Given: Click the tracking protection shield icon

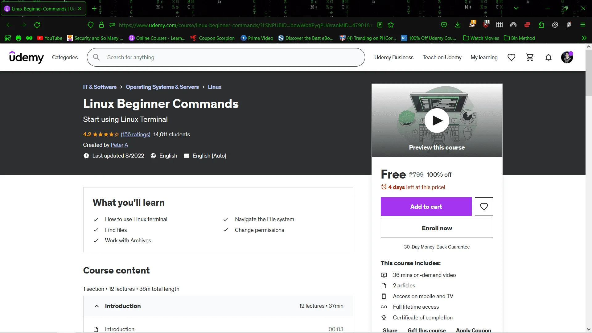Looking at the screenshot, I should point(90,25).
